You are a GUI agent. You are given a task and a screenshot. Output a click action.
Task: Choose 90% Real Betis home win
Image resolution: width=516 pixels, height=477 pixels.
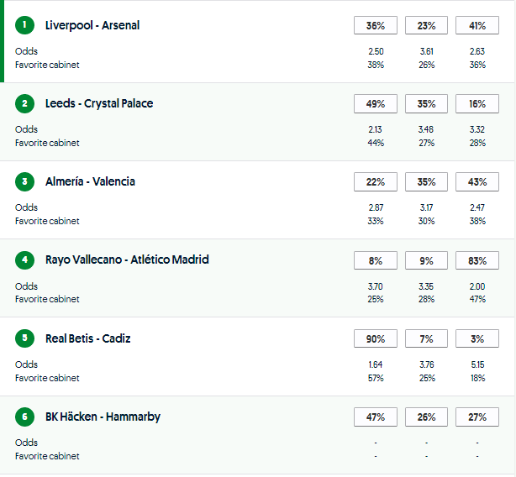(376, 339)
